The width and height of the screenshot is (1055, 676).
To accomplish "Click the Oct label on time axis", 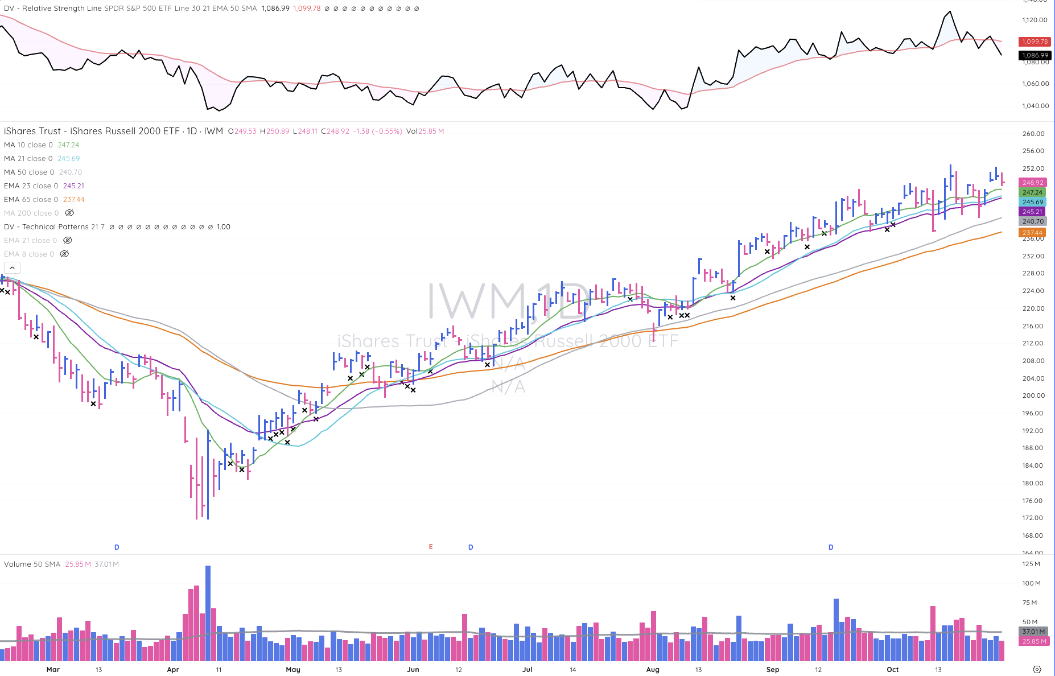I will (892, 669).
